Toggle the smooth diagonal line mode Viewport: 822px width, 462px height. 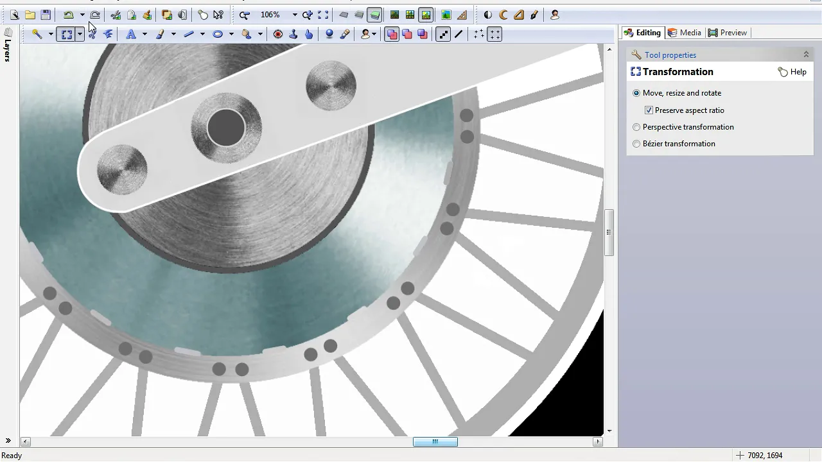[x=459, y=34]
